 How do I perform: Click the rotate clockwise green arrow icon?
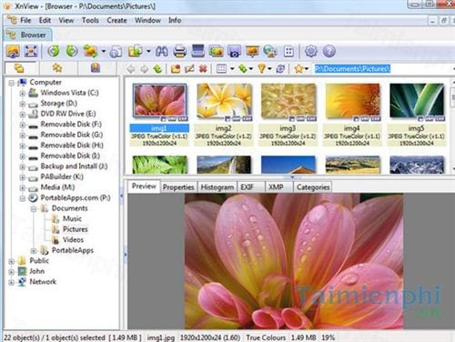coord(72,51)
